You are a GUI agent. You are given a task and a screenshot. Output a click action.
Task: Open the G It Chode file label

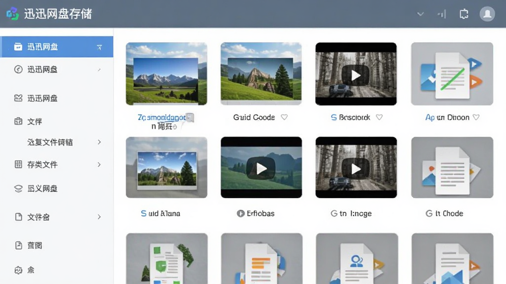pyautogui.click(x=445, y=213)
